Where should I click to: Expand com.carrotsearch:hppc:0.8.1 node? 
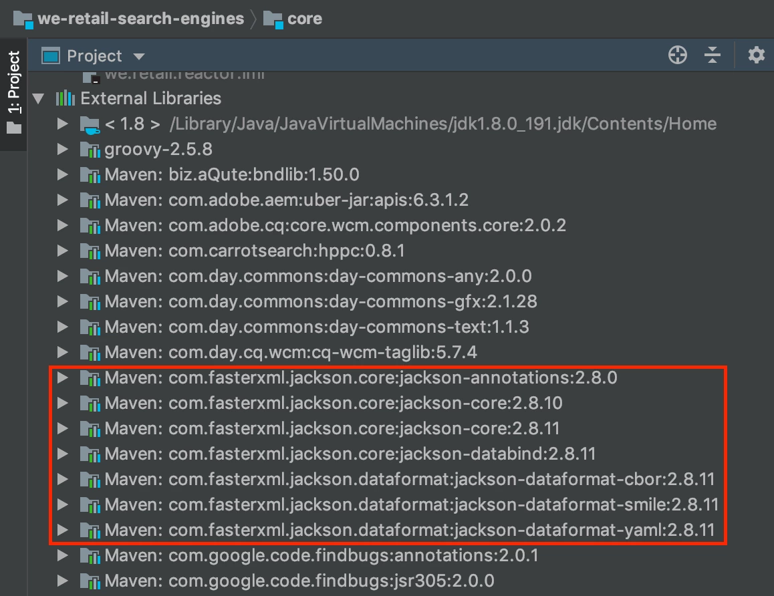pyautogui.click(x=62, y=251)
